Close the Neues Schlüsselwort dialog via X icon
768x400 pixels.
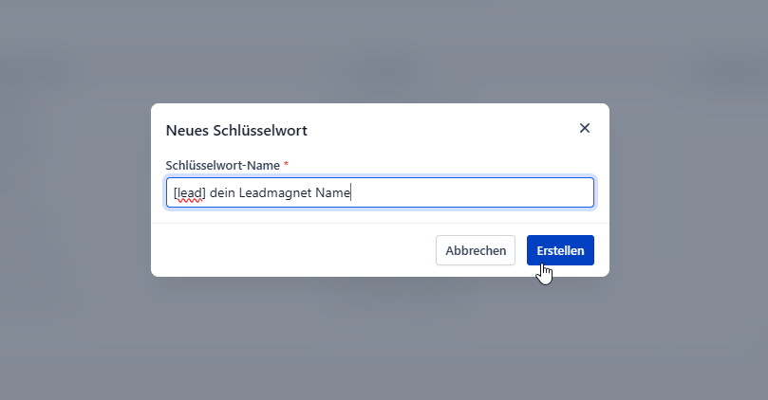point(585,128)
